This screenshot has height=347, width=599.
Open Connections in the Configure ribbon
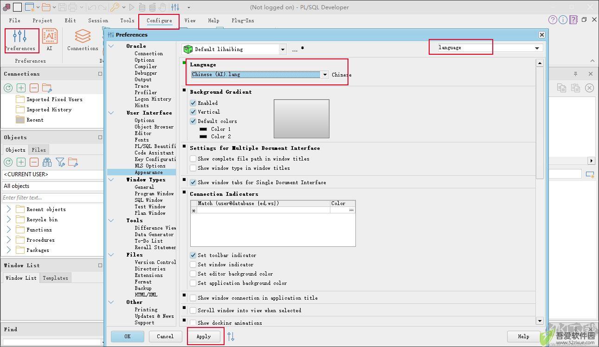[x=83, y=40]
